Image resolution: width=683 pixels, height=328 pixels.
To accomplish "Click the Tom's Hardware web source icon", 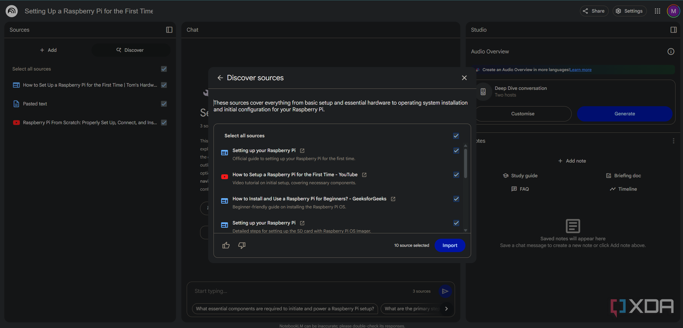I will coord(16,85).
